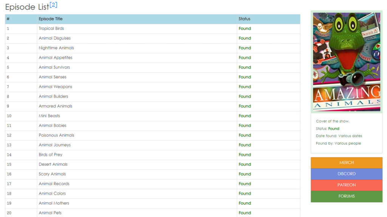Click the orange MERCH button
Viewport: 387px width, 217px height.
[347, 163]
